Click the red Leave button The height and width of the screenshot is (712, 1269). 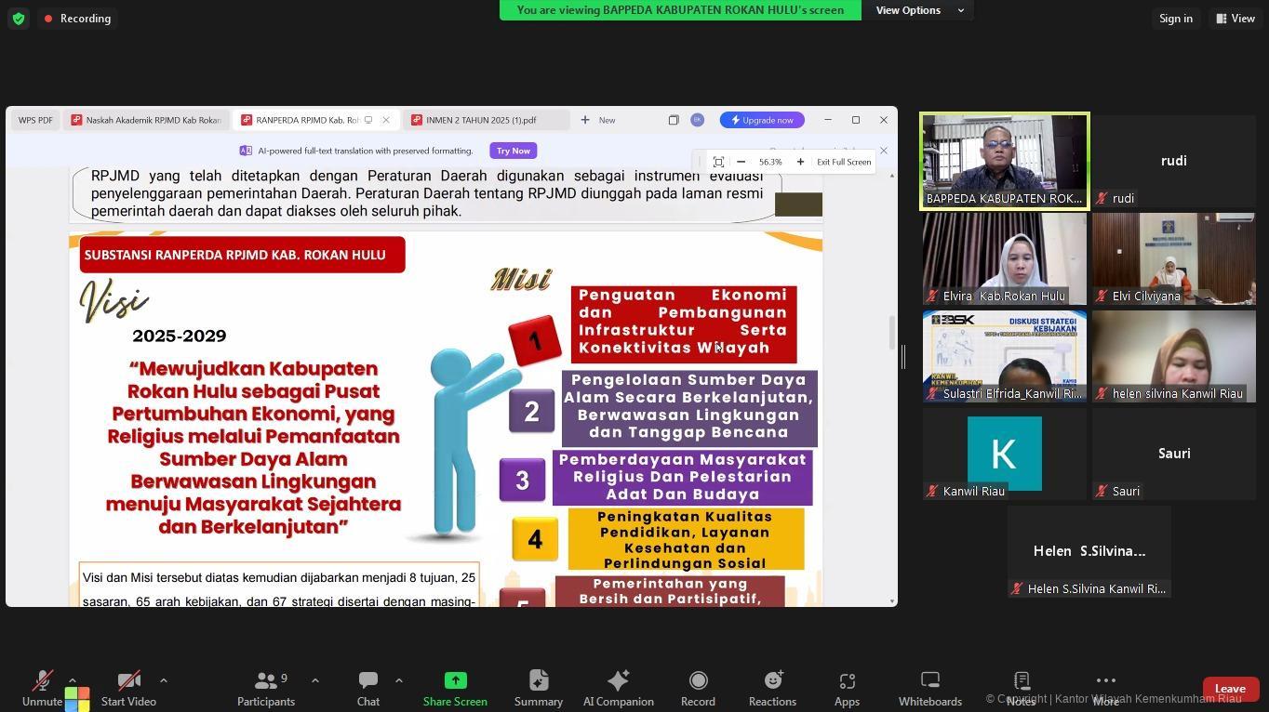tap(1230, 689)
